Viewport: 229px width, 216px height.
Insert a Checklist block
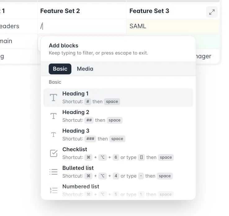pos(118,153)
